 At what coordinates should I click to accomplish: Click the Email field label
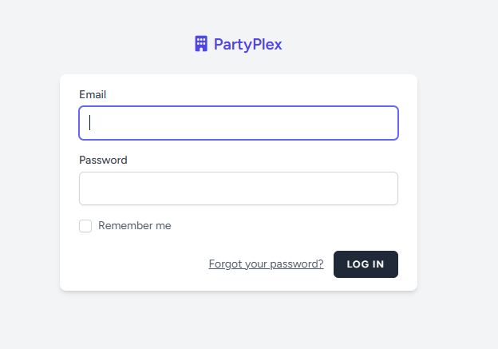(x=93, y=94)
